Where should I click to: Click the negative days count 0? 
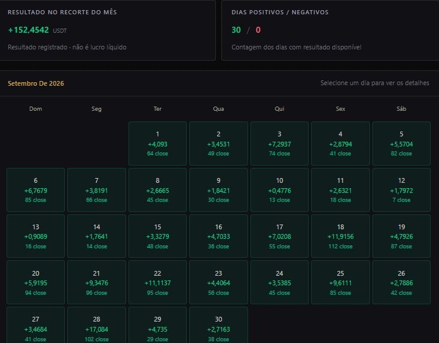[258, 30]
